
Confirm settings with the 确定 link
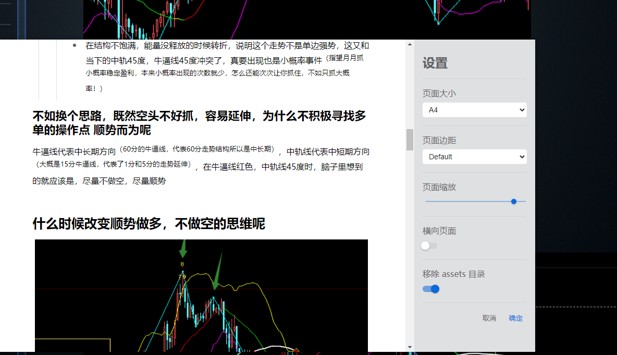[515, 318]
